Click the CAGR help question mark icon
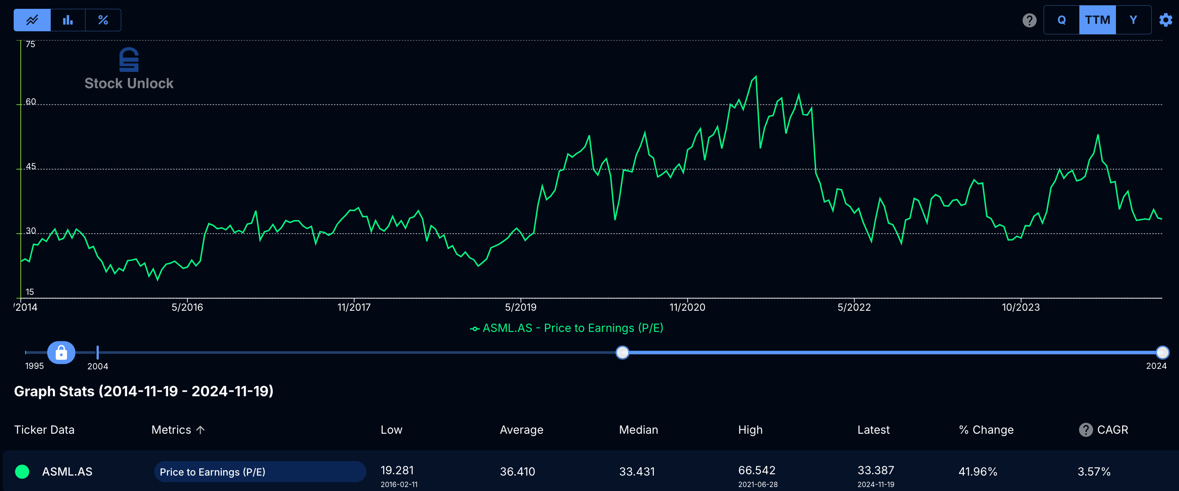This screenshot has width=1179, height=491. point(1086,430)
